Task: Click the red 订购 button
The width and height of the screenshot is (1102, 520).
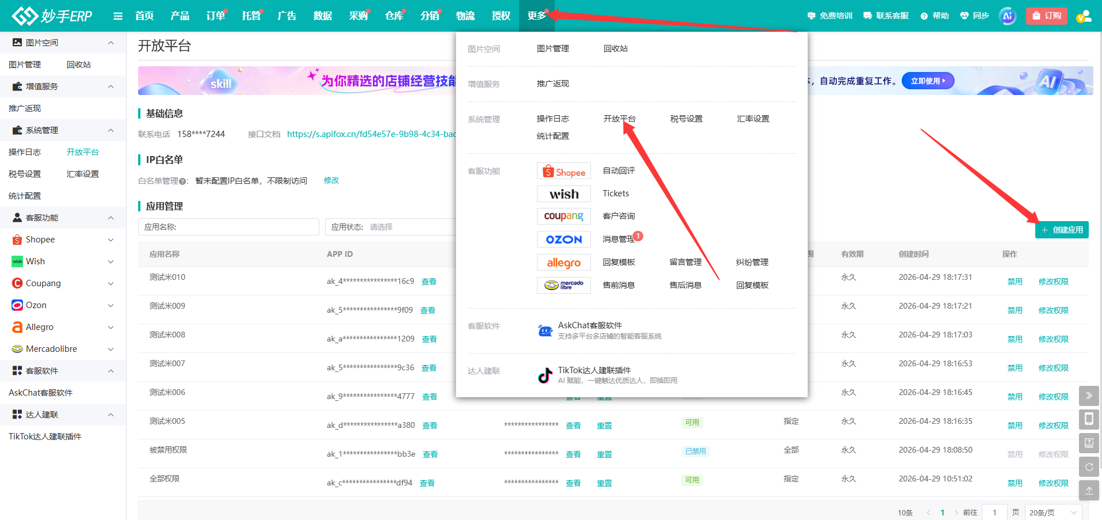Action: point(1047,16)
